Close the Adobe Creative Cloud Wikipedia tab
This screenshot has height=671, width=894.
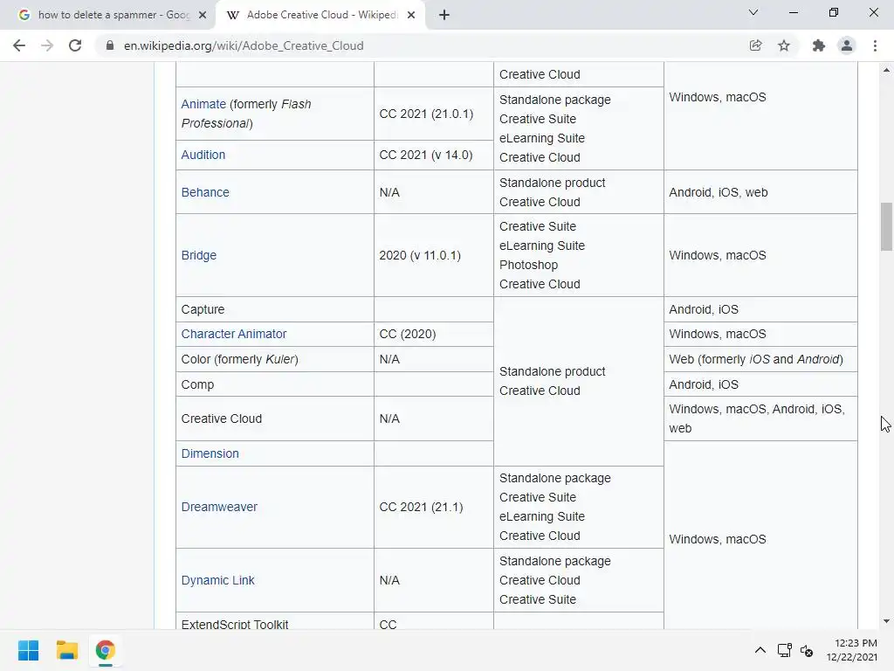point(411,15)
